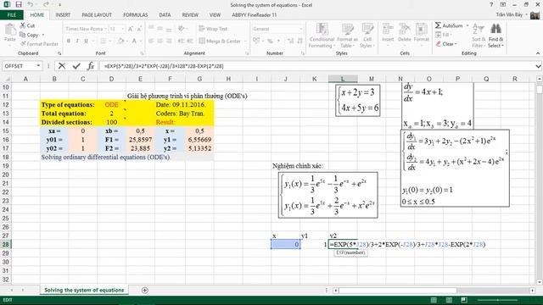This screenshot has height=305, width=543.
Task: Open the font color A button
Action: [134, 41]
